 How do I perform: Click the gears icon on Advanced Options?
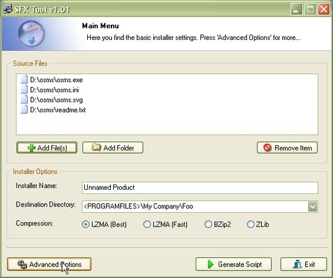(x=22, y=265)
